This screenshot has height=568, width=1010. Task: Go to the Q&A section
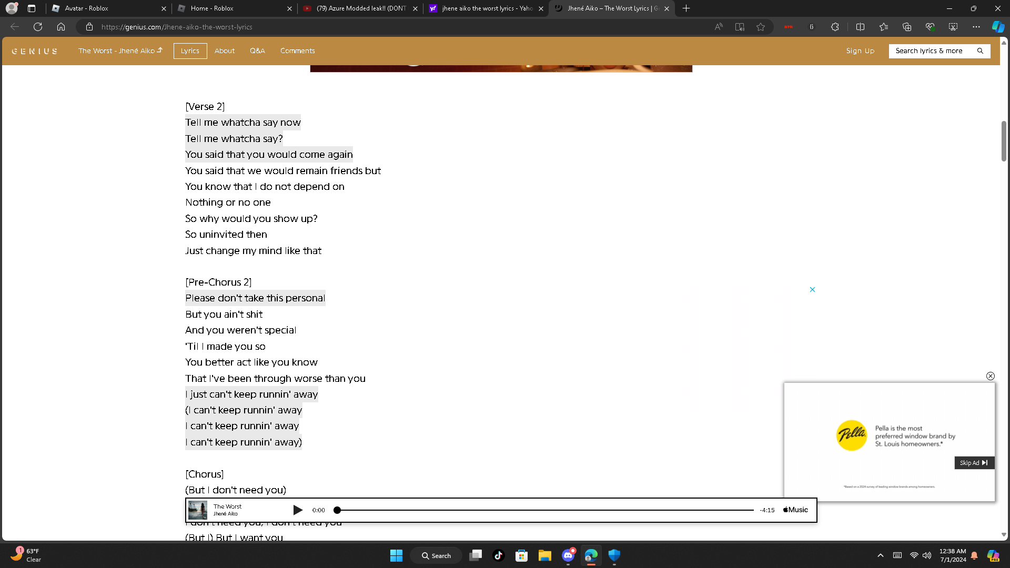pos(257,51)
